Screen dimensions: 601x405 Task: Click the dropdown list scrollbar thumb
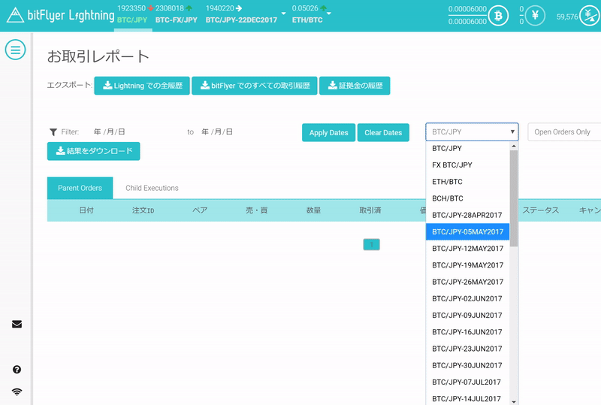514,198
